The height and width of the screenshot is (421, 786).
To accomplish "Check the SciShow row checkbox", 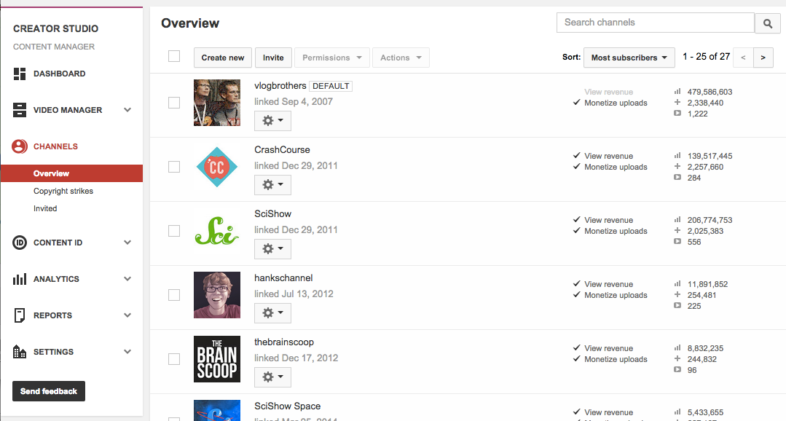I will [174, 231].
